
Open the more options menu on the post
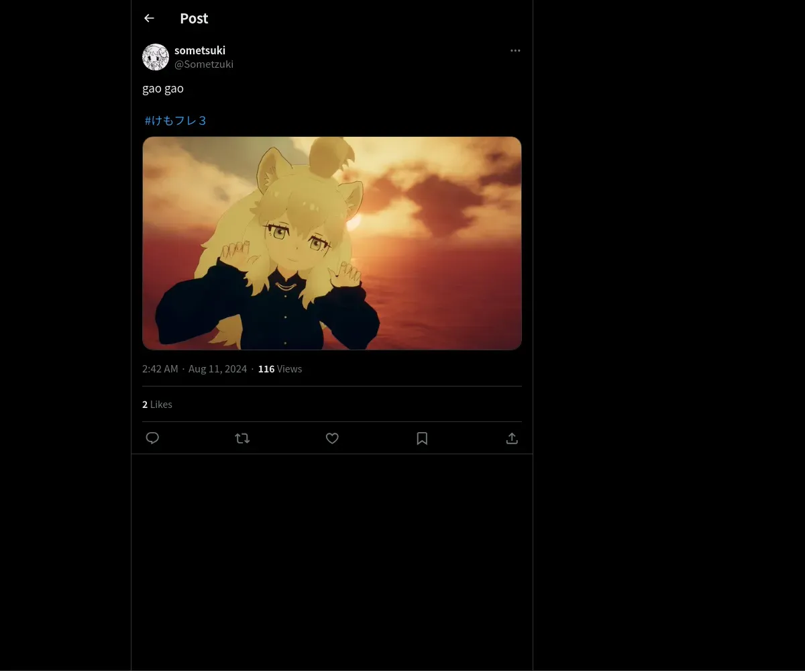click(515, 50)
